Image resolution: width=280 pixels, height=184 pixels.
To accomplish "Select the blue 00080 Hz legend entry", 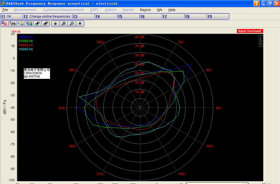I will (26, 37).
